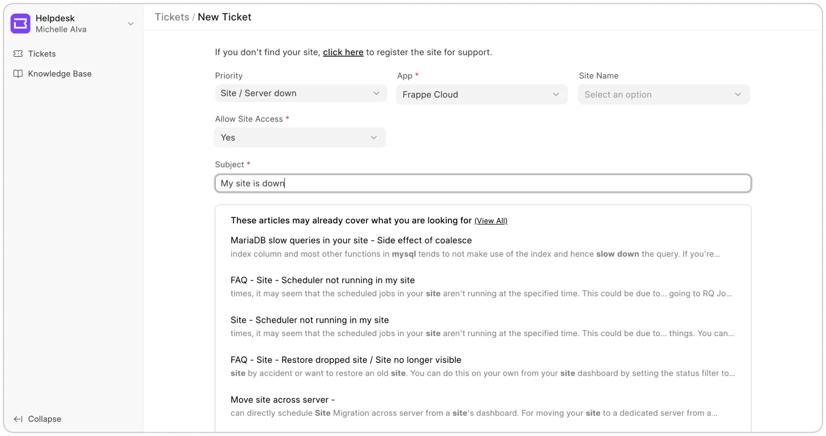Open the Priority dropdown
826x436 pixels.
pyautogui.click(x=300, y=93)
